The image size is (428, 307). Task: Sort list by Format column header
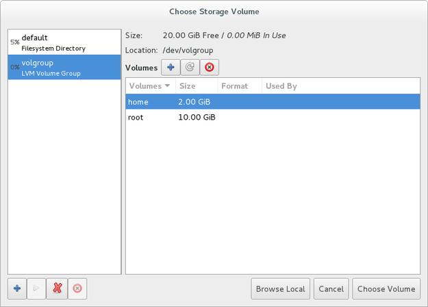240,86
